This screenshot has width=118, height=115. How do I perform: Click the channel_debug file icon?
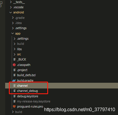click(15, 91)
